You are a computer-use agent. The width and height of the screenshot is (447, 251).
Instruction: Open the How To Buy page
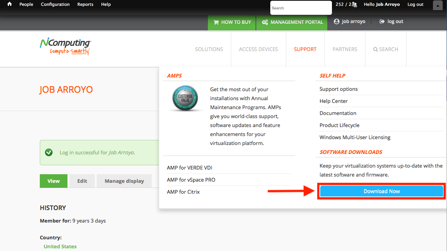point(232,22)
